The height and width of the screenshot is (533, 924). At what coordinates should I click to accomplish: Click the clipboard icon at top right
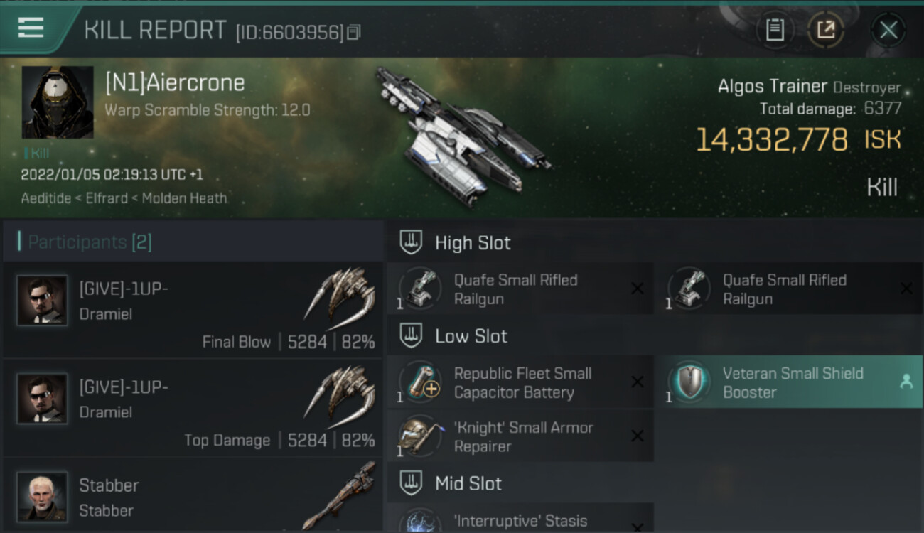(x=775, y=30)
